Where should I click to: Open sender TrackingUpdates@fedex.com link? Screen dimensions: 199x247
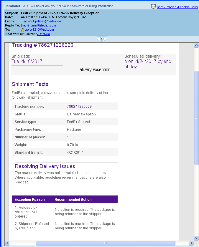coord(42,21)
